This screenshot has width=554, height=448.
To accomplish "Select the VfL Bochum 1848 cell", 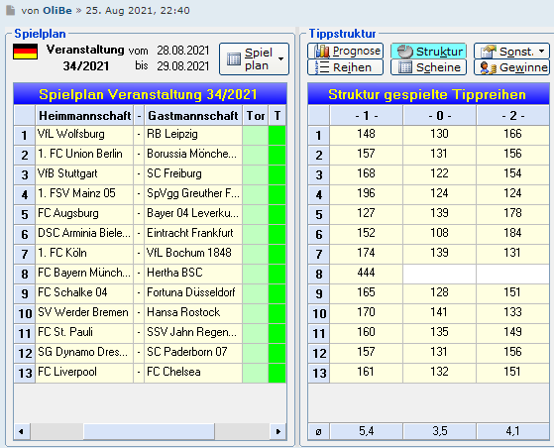I will tap(193, 254).
